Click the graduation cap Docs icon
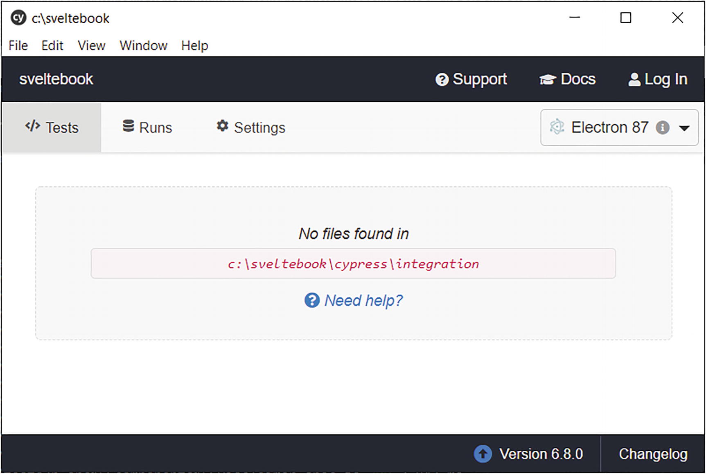Image resolution: width=706 pixels, height=474 pixels. (547, 79)
